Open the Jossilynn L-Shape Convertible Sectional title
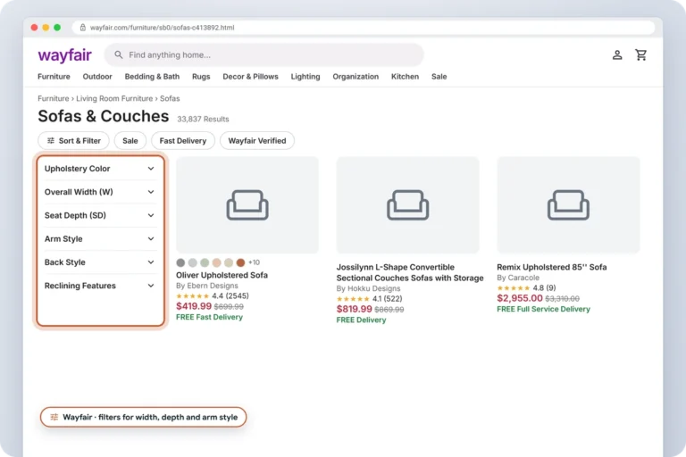The width and height of the screenshot is (686, 457). [410, 272]
